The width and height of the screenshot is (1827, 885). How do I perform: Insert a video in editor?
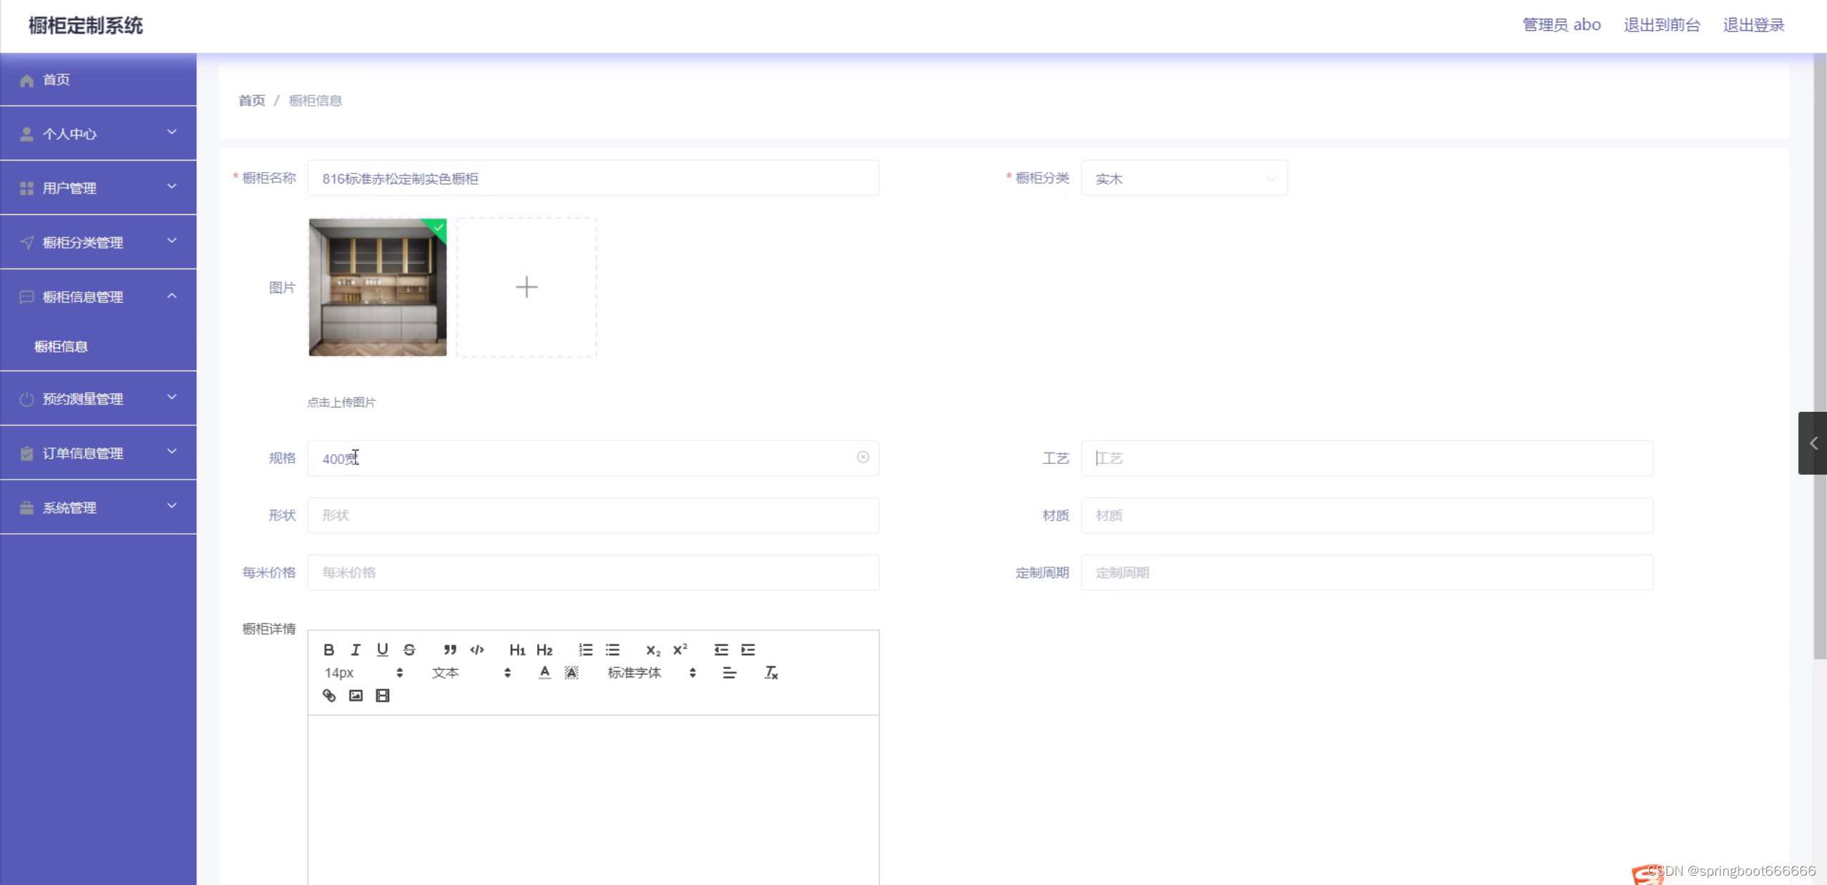click(383, 695)
